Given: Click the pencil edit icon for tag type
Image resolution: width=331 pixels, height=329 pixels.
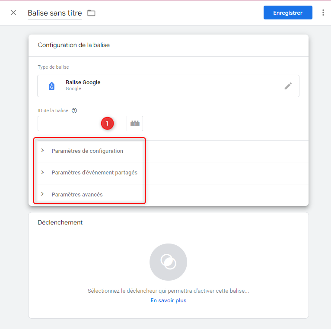Looking at the screenshot, I should coord(288,86).
